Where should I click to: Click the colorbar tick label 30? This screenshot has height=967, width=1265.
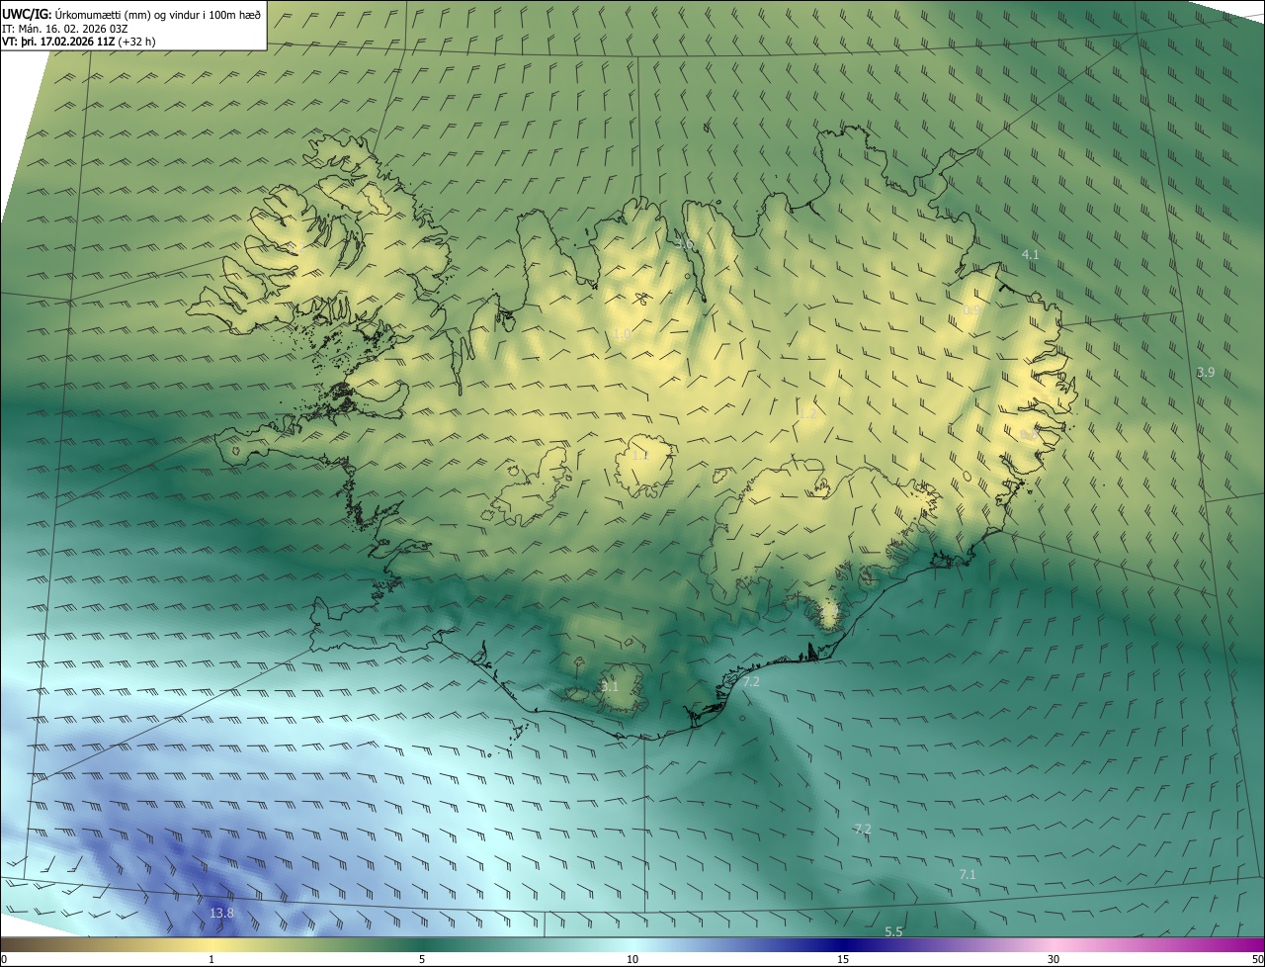1054,960
